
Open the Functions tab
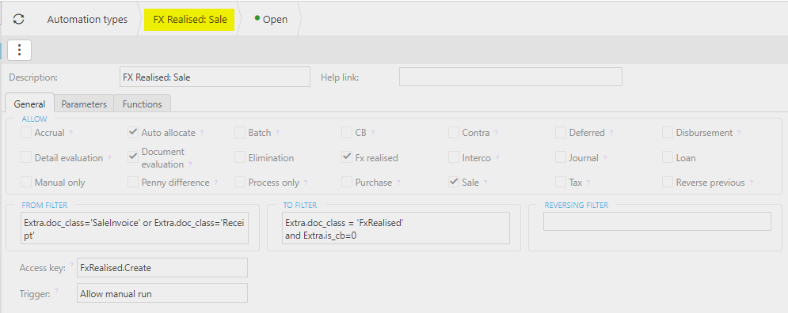pyautogui.click(x=143, y=104)
